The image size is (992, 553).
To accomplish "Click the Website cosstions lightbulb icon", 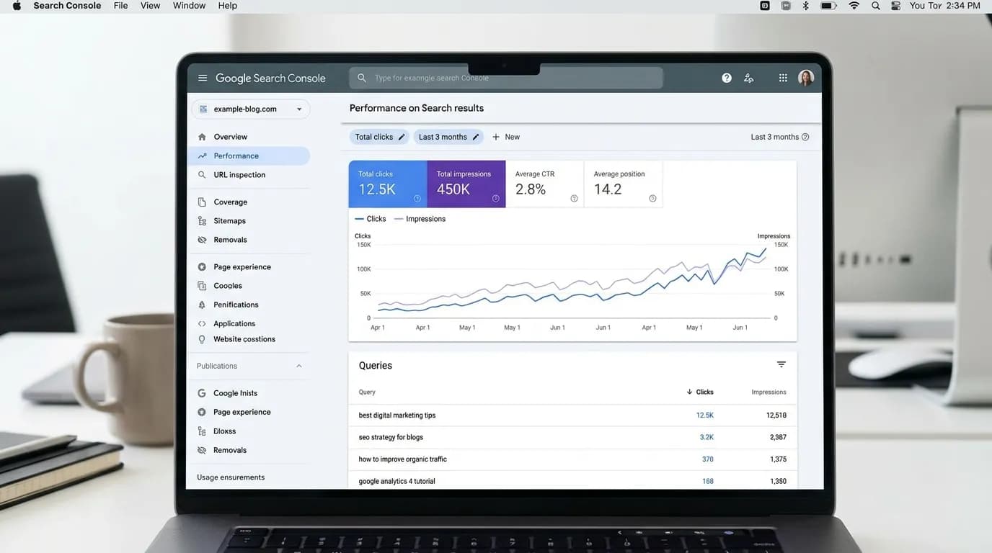I will tap(202, 339).
